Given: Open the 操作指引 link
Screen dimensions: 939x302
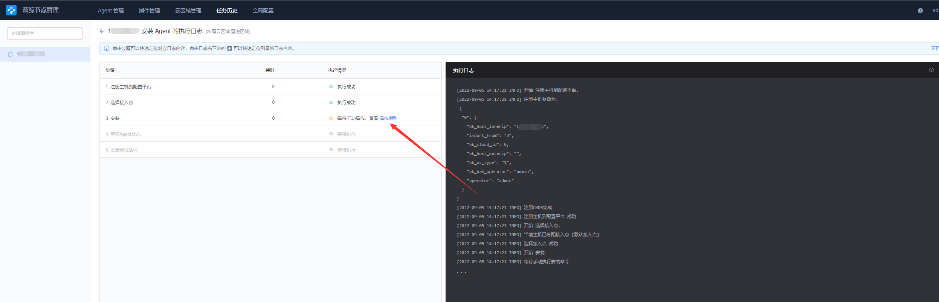Looking at the screenshot, I should click(x=388, y=118).
